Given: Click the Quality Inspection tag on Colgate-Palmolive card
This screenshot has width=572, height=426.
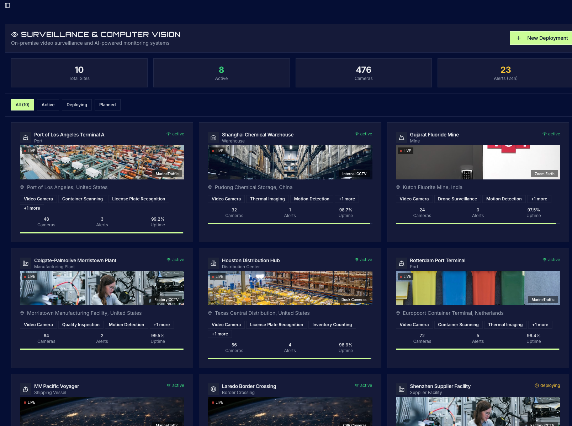Looking at the screenshot, I should tap(81, 325).
